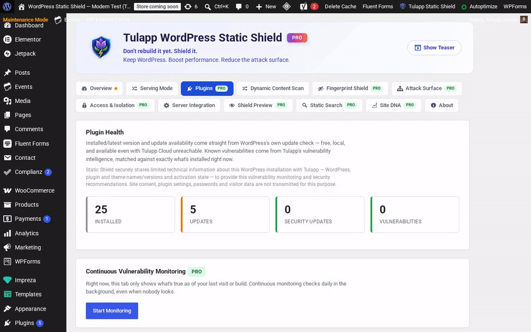Click the Pages sidebar icon
This screenshot has height=332, width=531.
[x=7, y=115]
